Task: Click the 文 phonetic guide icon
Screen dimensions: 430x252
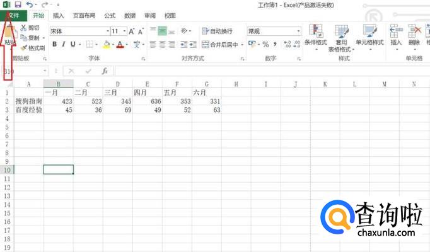Action: (136, 44)
